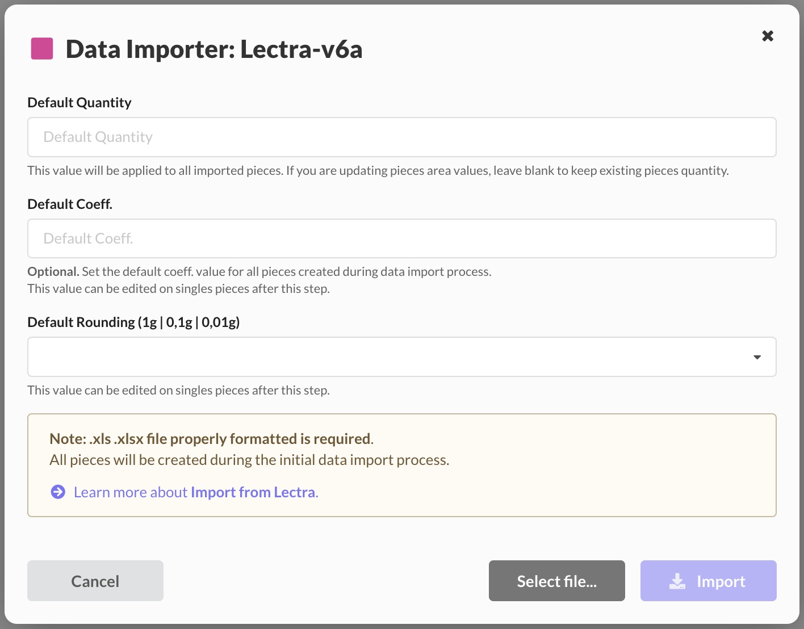Click into the Default Coeff. text box
The height and width of the screenshot is (629, 804).
401,239
